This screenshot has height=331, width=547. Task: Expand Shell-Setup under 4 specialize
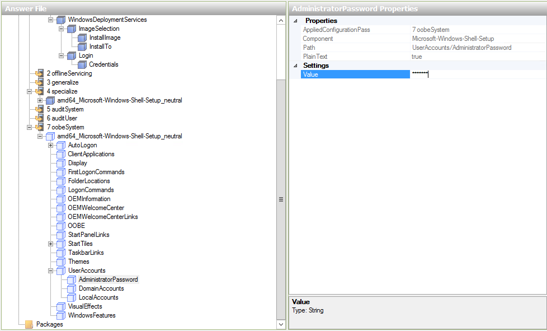40,101
